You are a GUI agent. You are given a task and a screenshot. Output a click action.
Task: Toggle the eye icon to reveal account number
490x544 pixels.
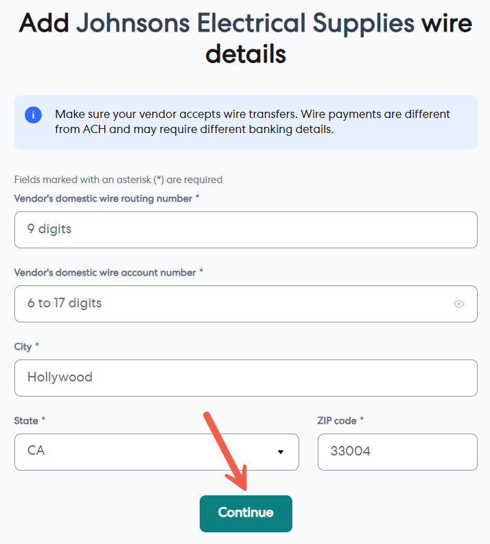459,304
